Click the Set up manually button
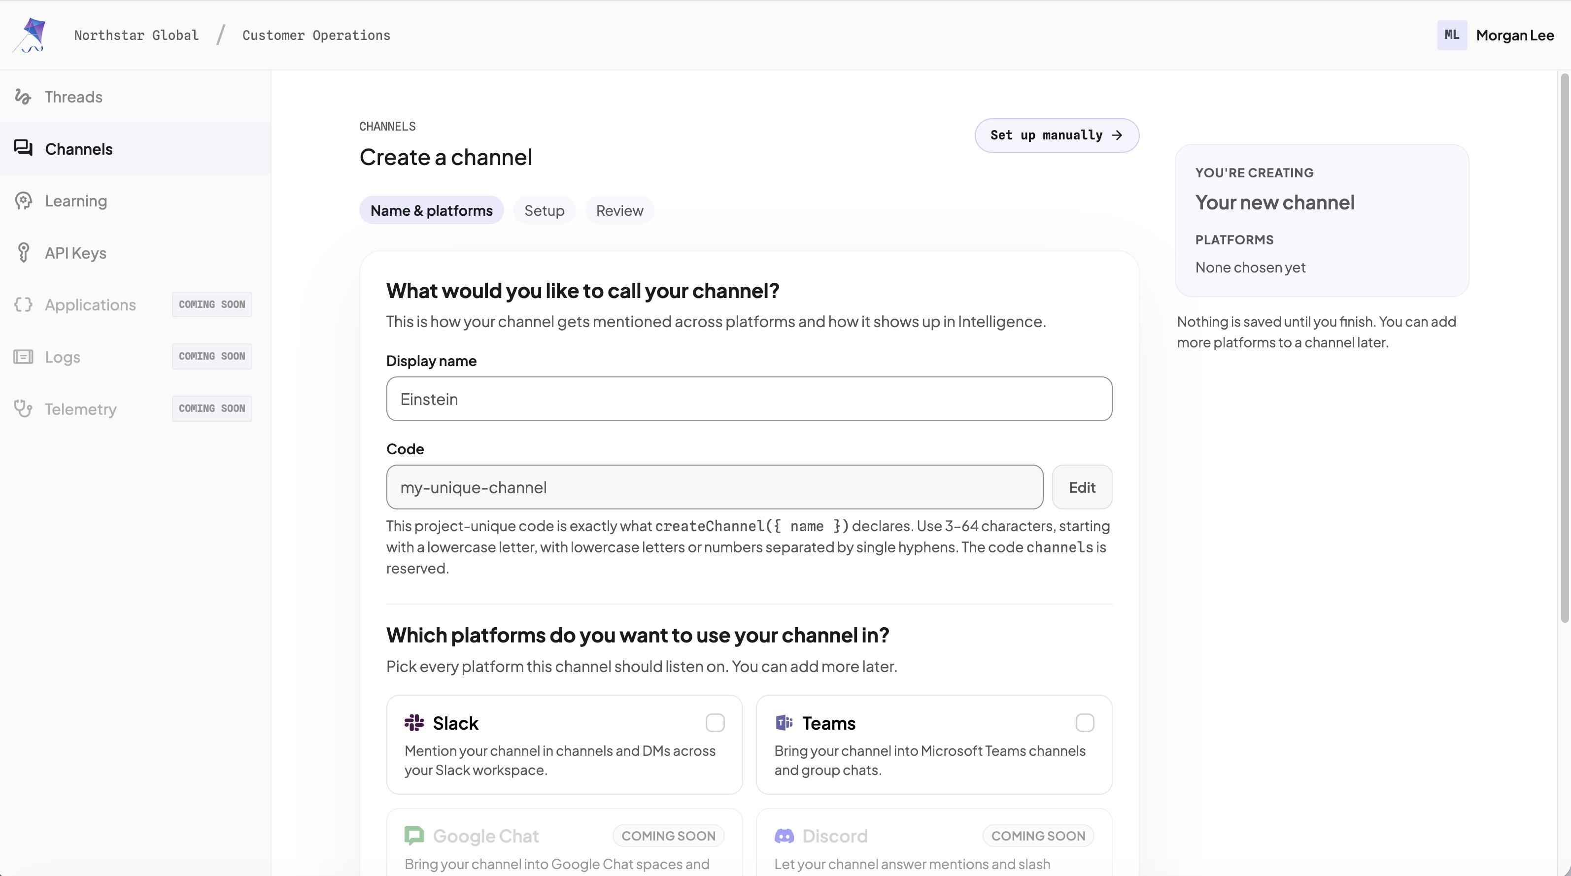Screen dimensions: 1571x876 pos(1057,135)
